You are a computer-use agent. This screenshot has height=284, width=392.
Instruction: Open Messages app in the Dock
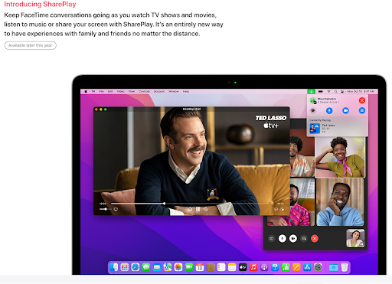(x=146, y=267)
